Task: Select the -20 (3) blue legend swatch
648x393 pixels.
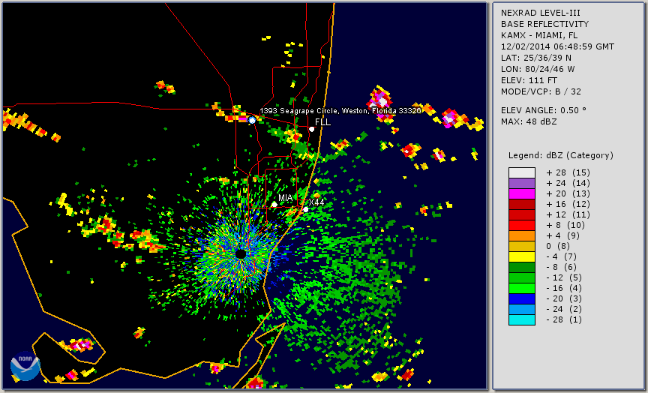Action: (x=522, y=298)
